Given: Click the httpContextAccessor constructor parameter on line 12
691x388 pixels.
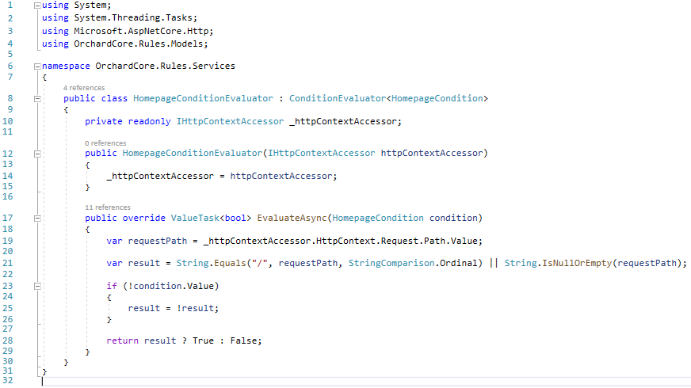Looking at the screenshot, I should coord(432,154).
